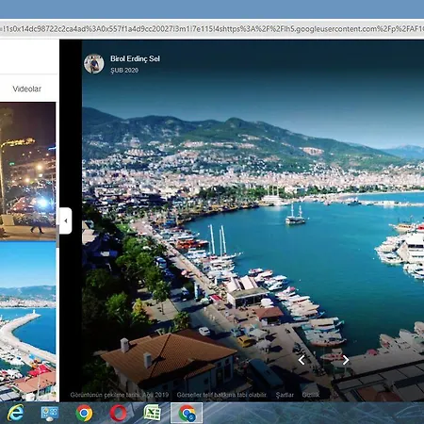Launch Google Chrome from the taskbar

[x=84, y=413]
